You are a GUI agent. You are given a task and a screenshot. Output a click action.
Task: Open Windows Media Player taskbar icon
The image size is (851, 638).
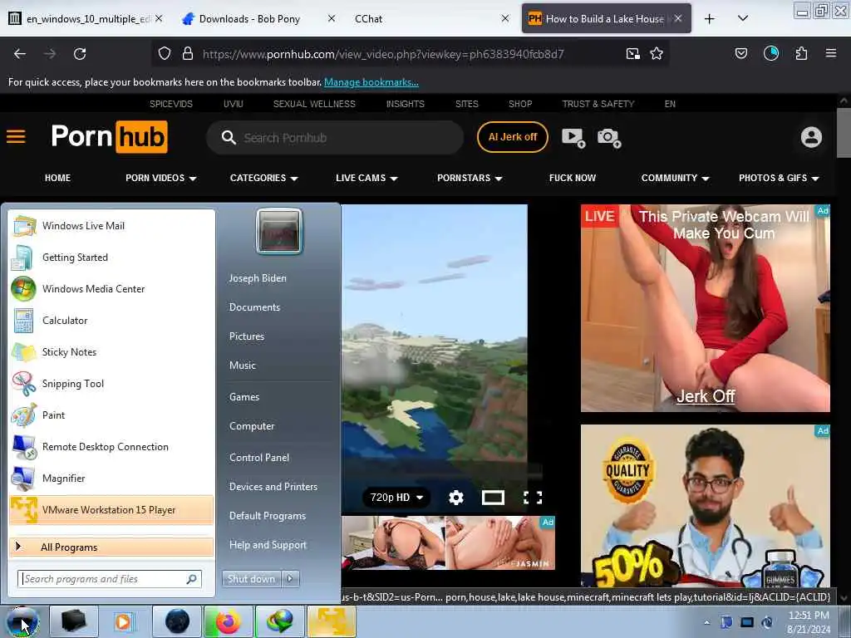[x=123, y=621]
